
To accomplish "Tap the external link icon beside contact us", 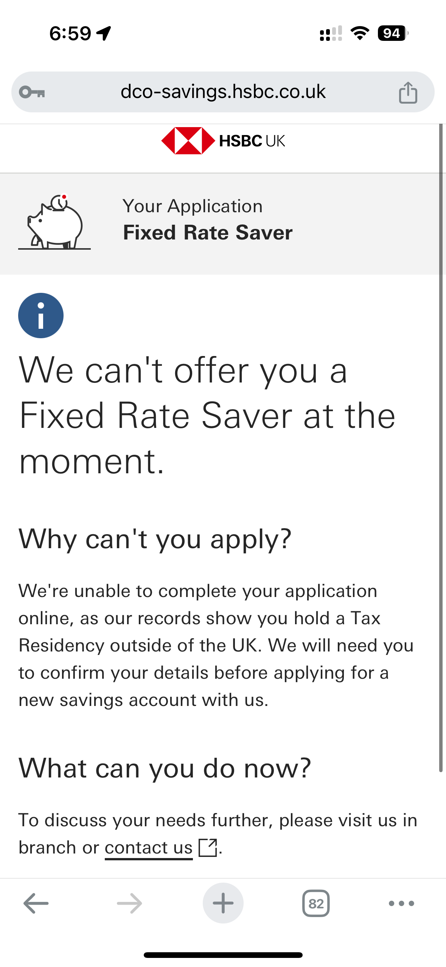I will [x=208, y=847].
